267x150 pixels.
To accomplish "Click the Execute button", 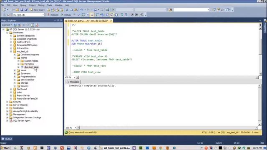I will [53, 15].
